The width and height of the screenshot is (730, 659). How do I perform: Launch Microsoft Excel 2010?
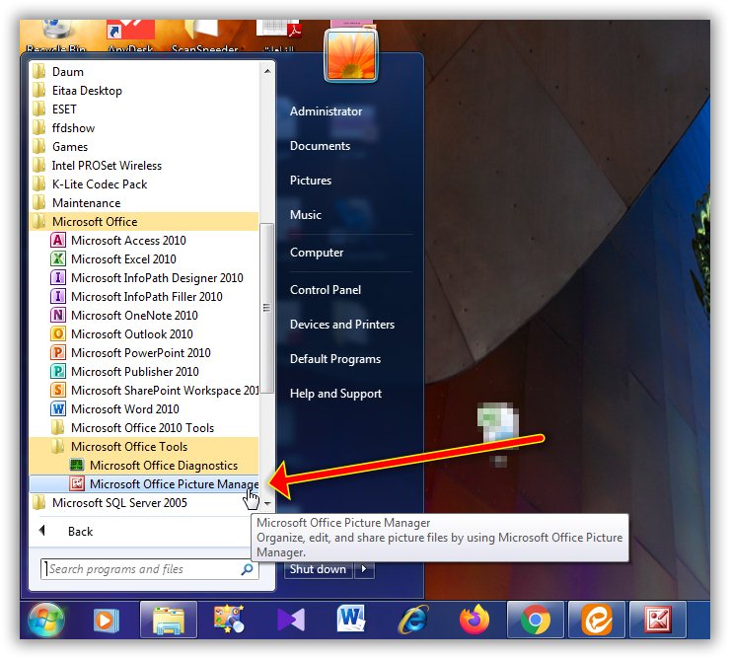[123, 259]
